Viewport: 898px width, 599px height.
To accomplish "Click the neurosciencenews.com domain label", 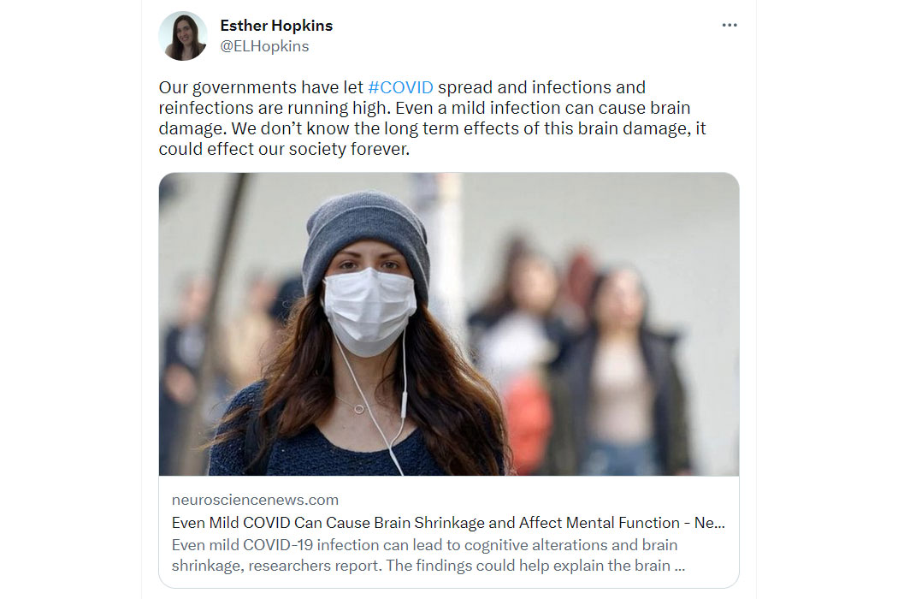I will point(255,500).
